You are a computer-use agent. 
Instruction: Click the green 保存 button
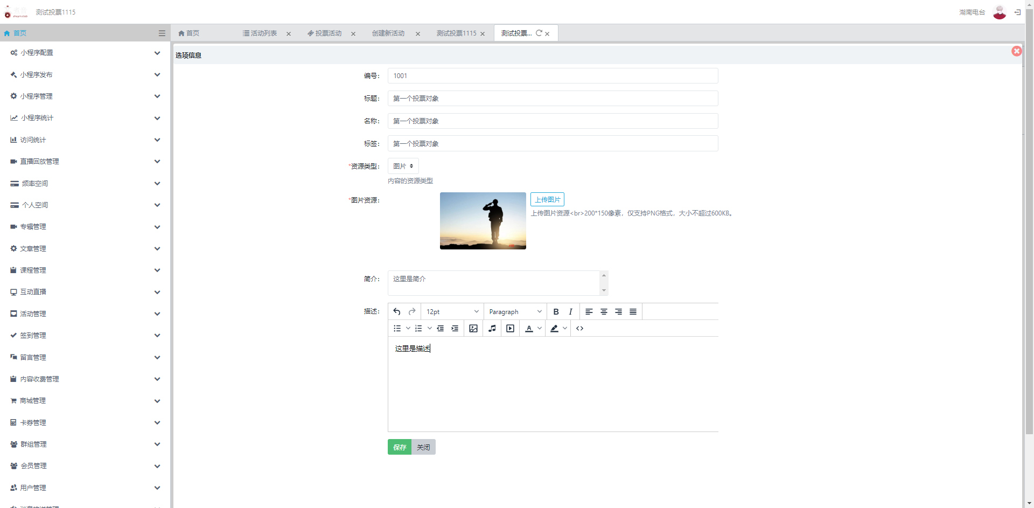click(x=399, y=447)
